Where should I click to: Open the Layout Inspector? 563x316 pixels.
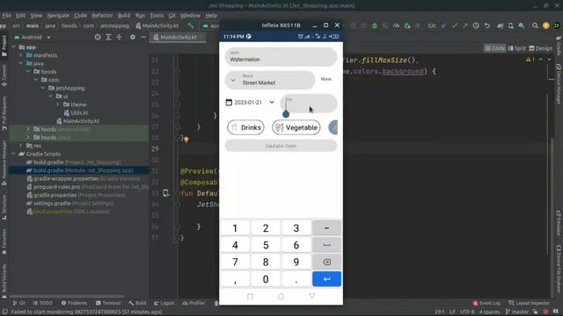530,303
